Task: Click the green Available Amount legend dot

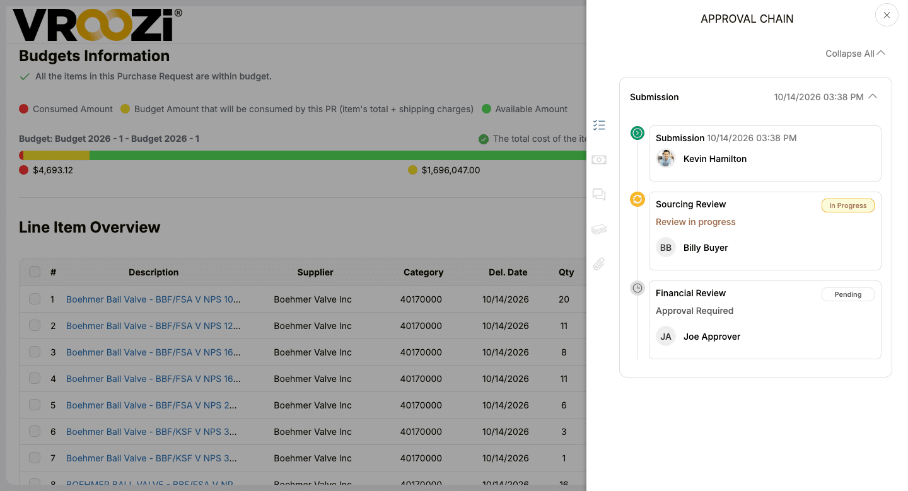Action: click(x=486, y=109)
